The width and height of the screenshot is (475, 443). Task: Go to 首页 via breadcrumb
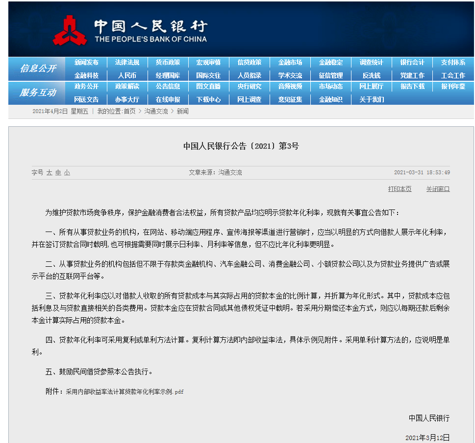(129, 111)
